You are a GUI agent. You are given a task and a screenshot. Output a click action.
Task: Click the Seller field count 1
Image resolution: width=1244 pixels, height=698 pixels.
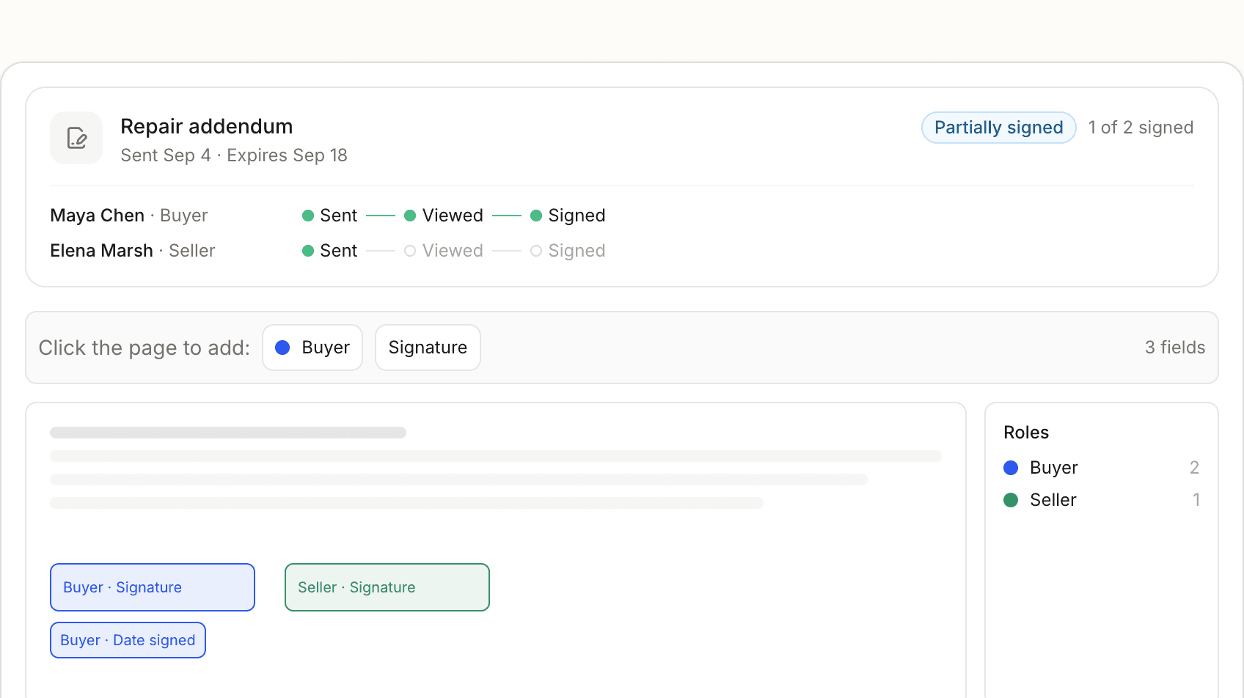click(x=1196, y=500)
